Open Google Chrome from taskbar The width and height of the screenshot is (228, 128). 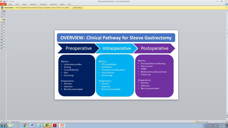pyautogui.click(x=25, y=126)
